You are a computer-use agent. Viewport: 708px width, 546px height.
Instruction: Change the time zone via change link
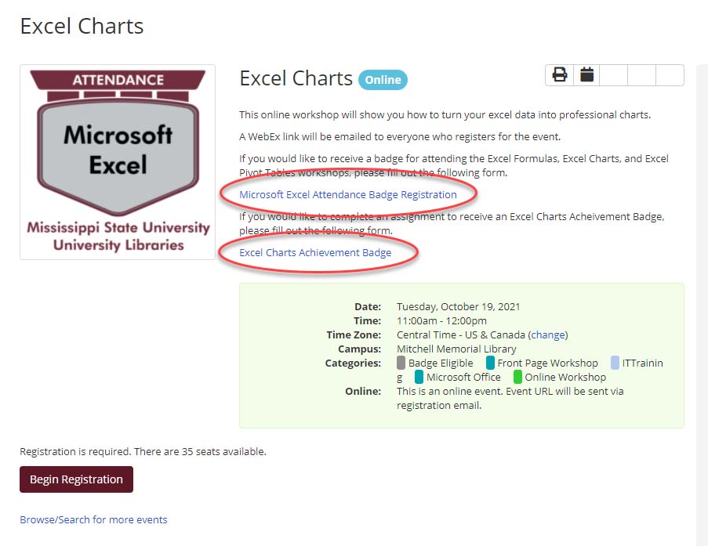pyautogui.click(x=548, y=334)
